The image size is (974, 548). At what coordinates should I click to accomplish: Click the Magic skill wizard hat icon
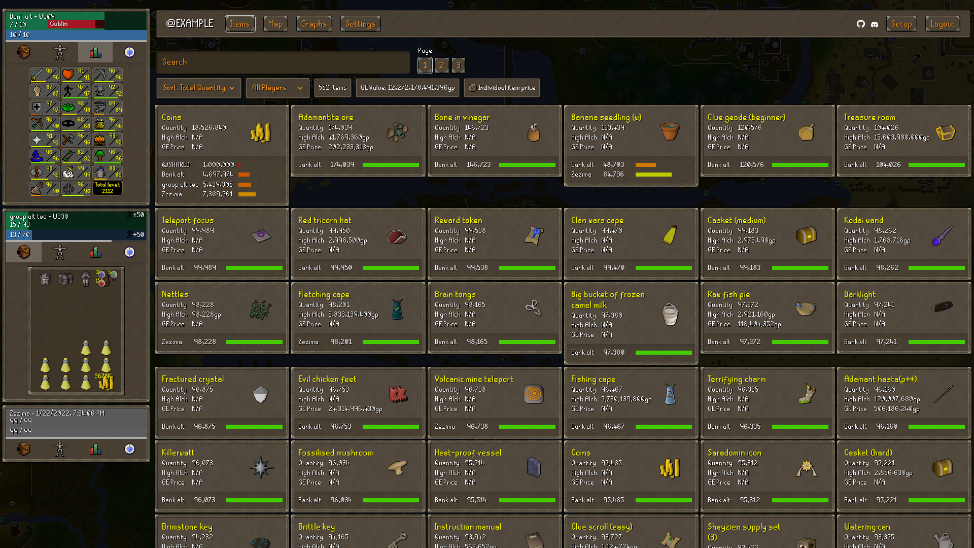click(x=38, y=155)
